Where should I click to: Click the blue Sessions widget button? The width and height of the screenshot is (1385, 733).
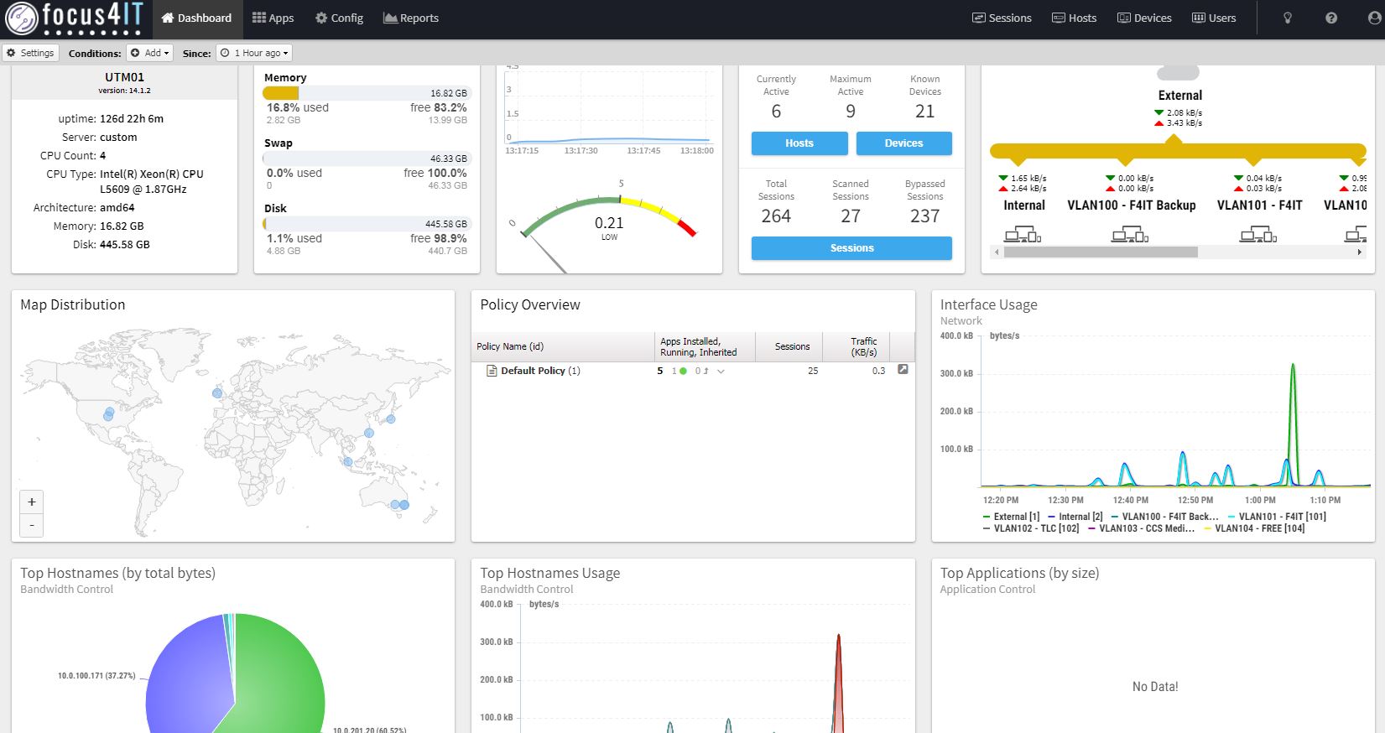pyautogui.click(x=851, y=248)
